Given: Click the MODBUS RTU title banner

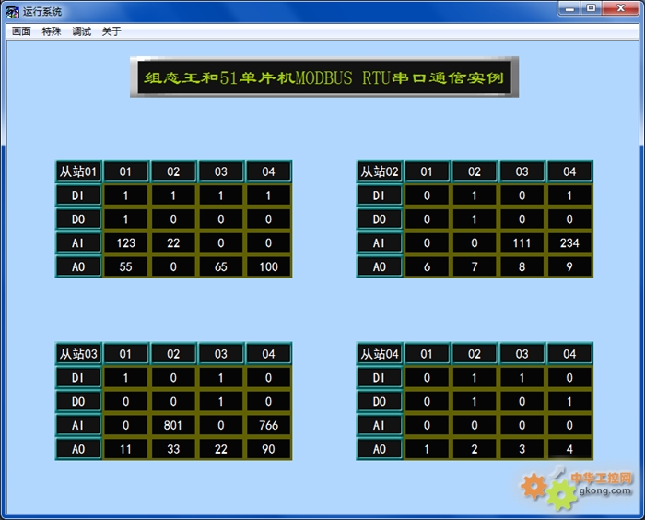Looking at the screenshot, I should coord(324,77).
